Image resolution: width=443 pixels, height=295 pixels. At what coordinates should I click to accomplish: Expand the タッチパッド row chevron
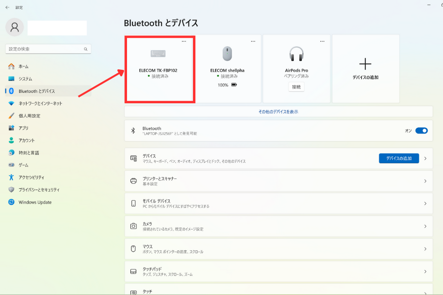(425, 271)
